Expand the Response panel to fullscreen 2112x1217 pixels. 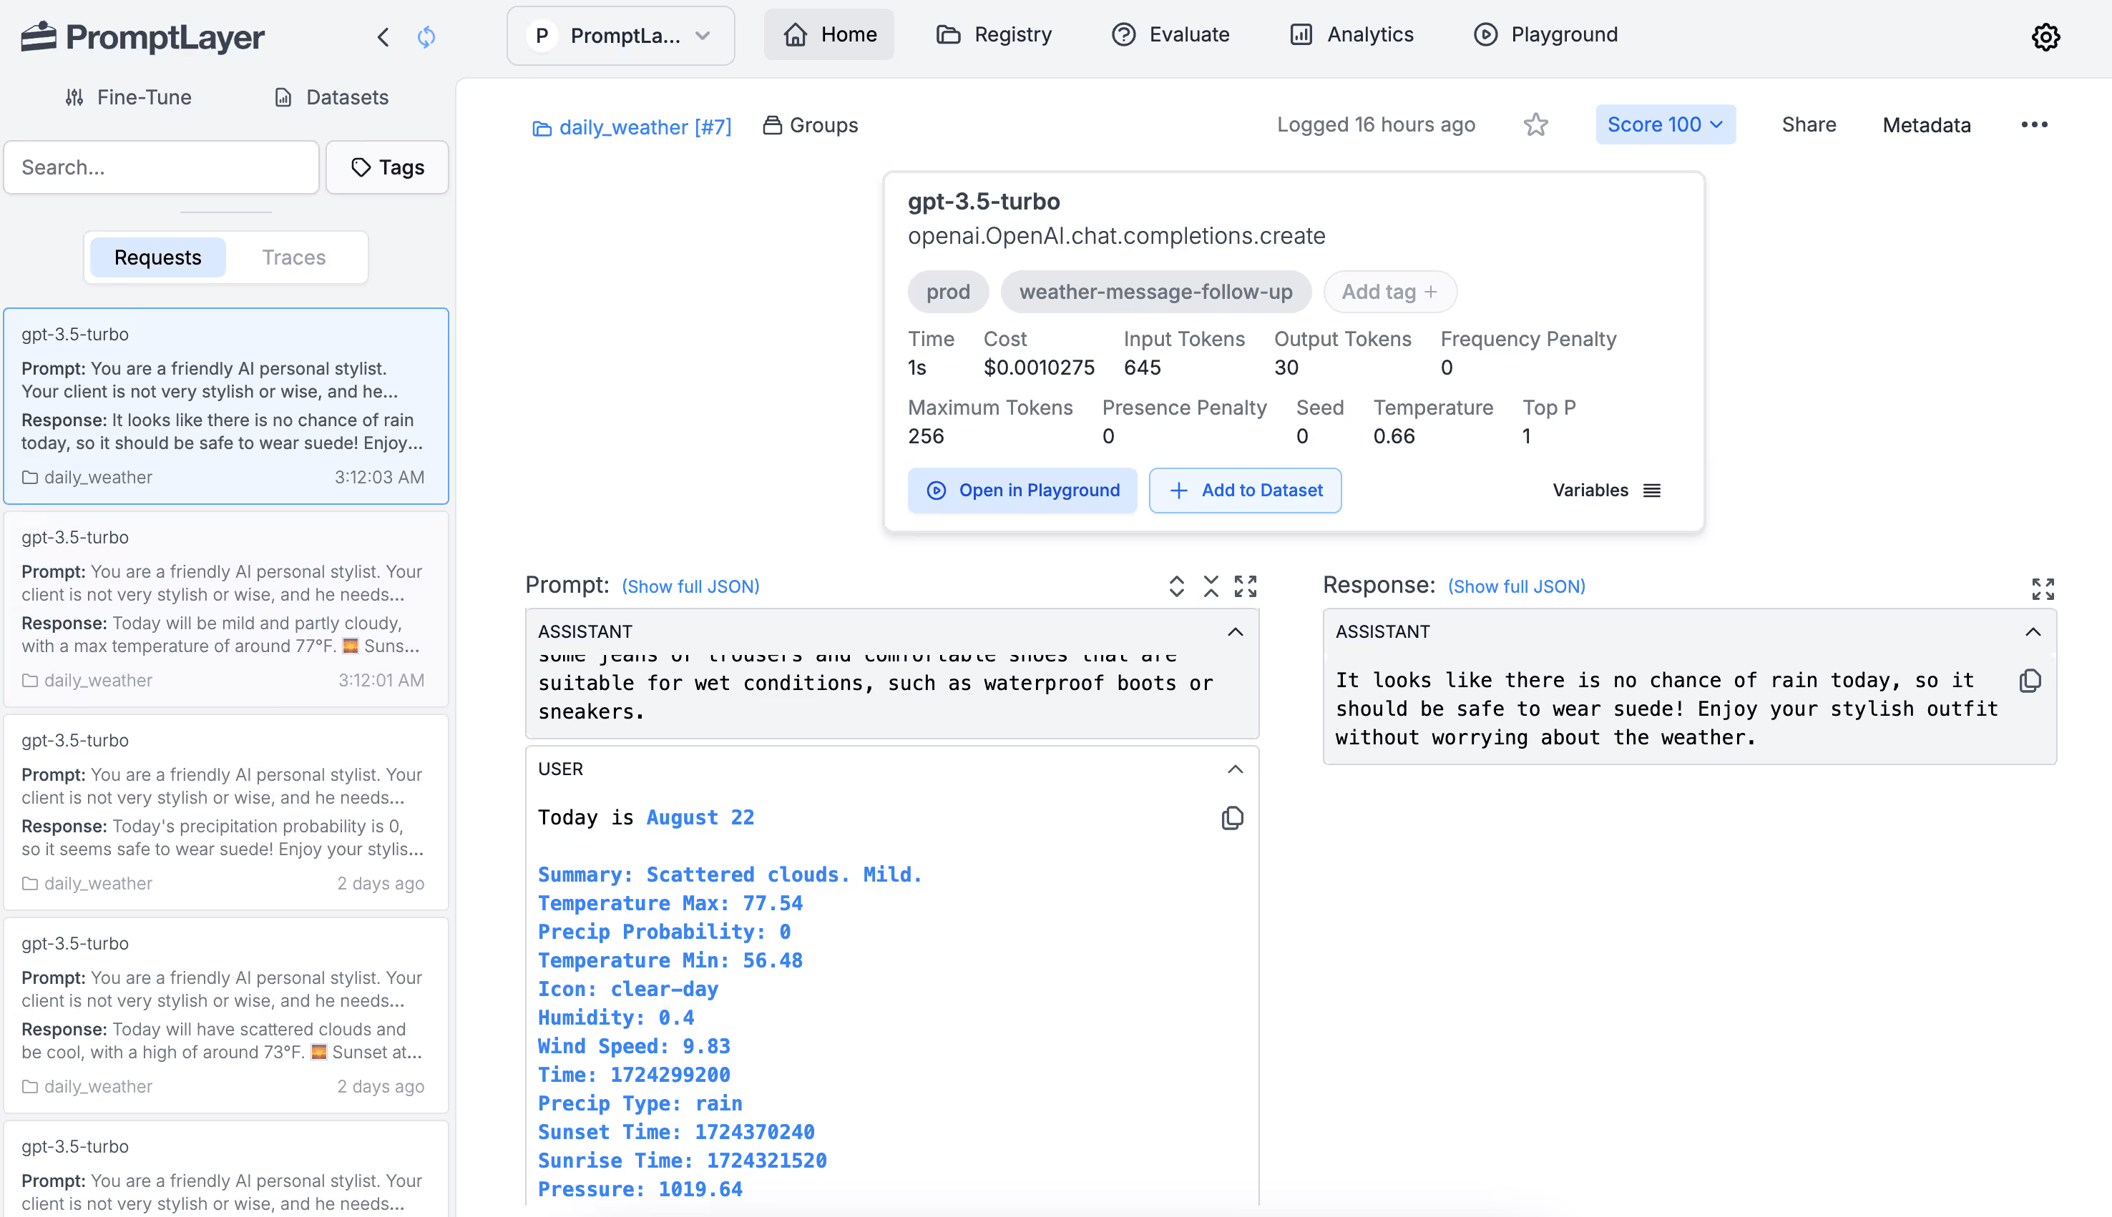pyautogui.click(x=2043, y=588)
